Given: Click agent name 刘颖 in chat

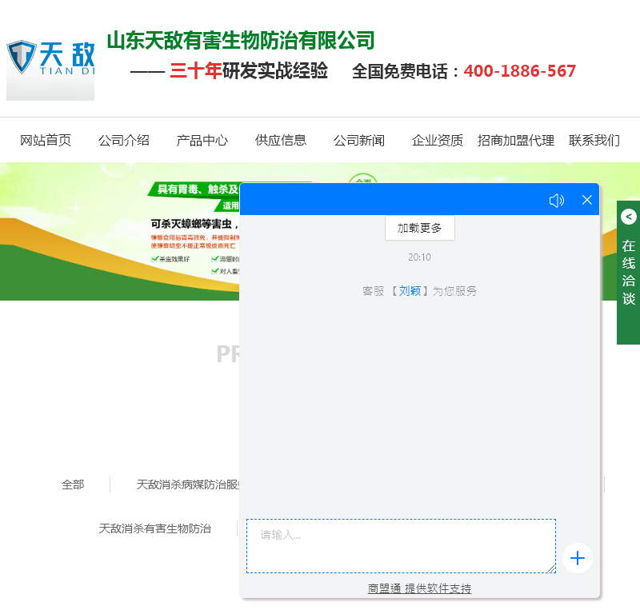Looking at the screenshot, I should tap(410, 291).
